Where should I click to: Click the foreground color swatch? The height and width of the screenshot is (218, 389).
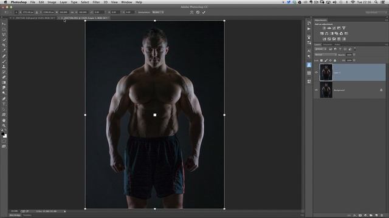[x=2, y=134]
